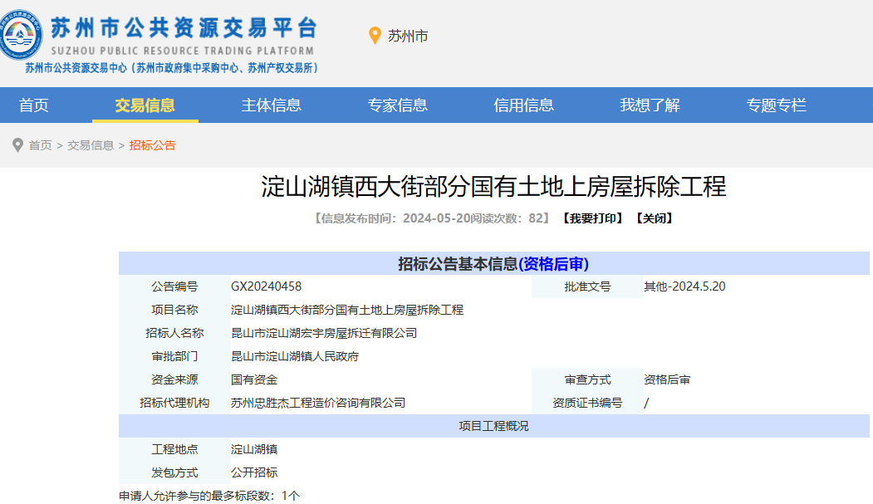Click the orange location pin icon
Image resolution: width=873 pixels, height=504 pixels.
pos(375,36)
